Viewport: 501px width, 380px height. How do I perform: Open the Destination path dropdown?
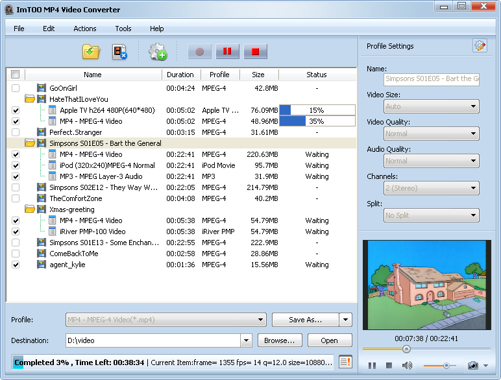click(246, 340)
